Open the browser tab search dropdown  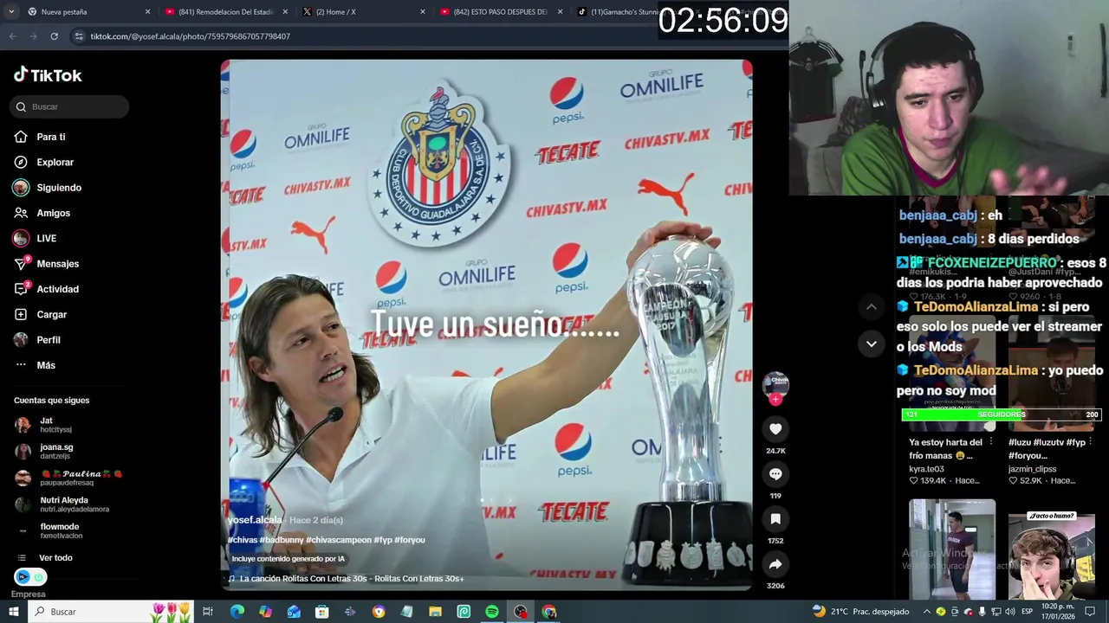[x=11, y=12]
